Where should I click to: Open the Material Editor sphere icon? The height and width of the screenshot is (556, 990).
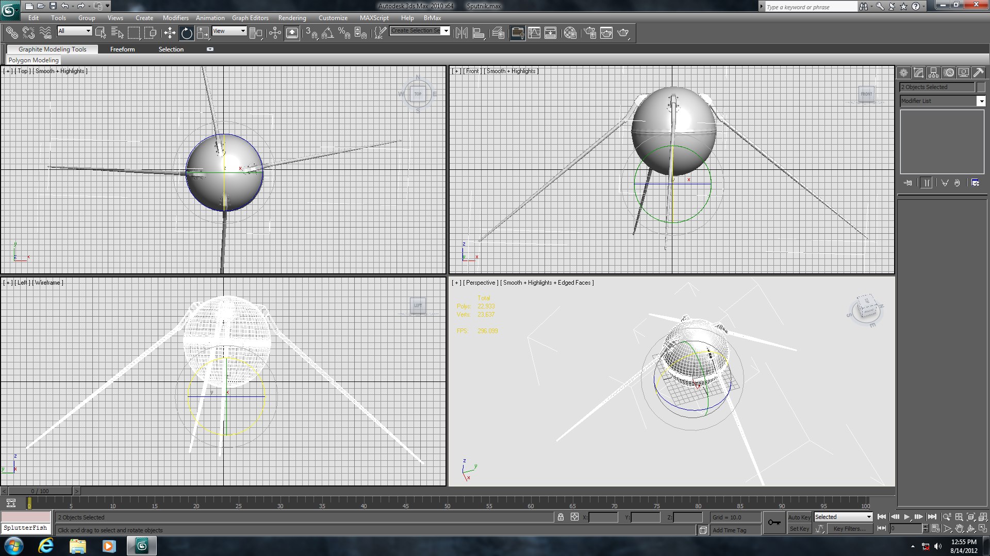570,33
